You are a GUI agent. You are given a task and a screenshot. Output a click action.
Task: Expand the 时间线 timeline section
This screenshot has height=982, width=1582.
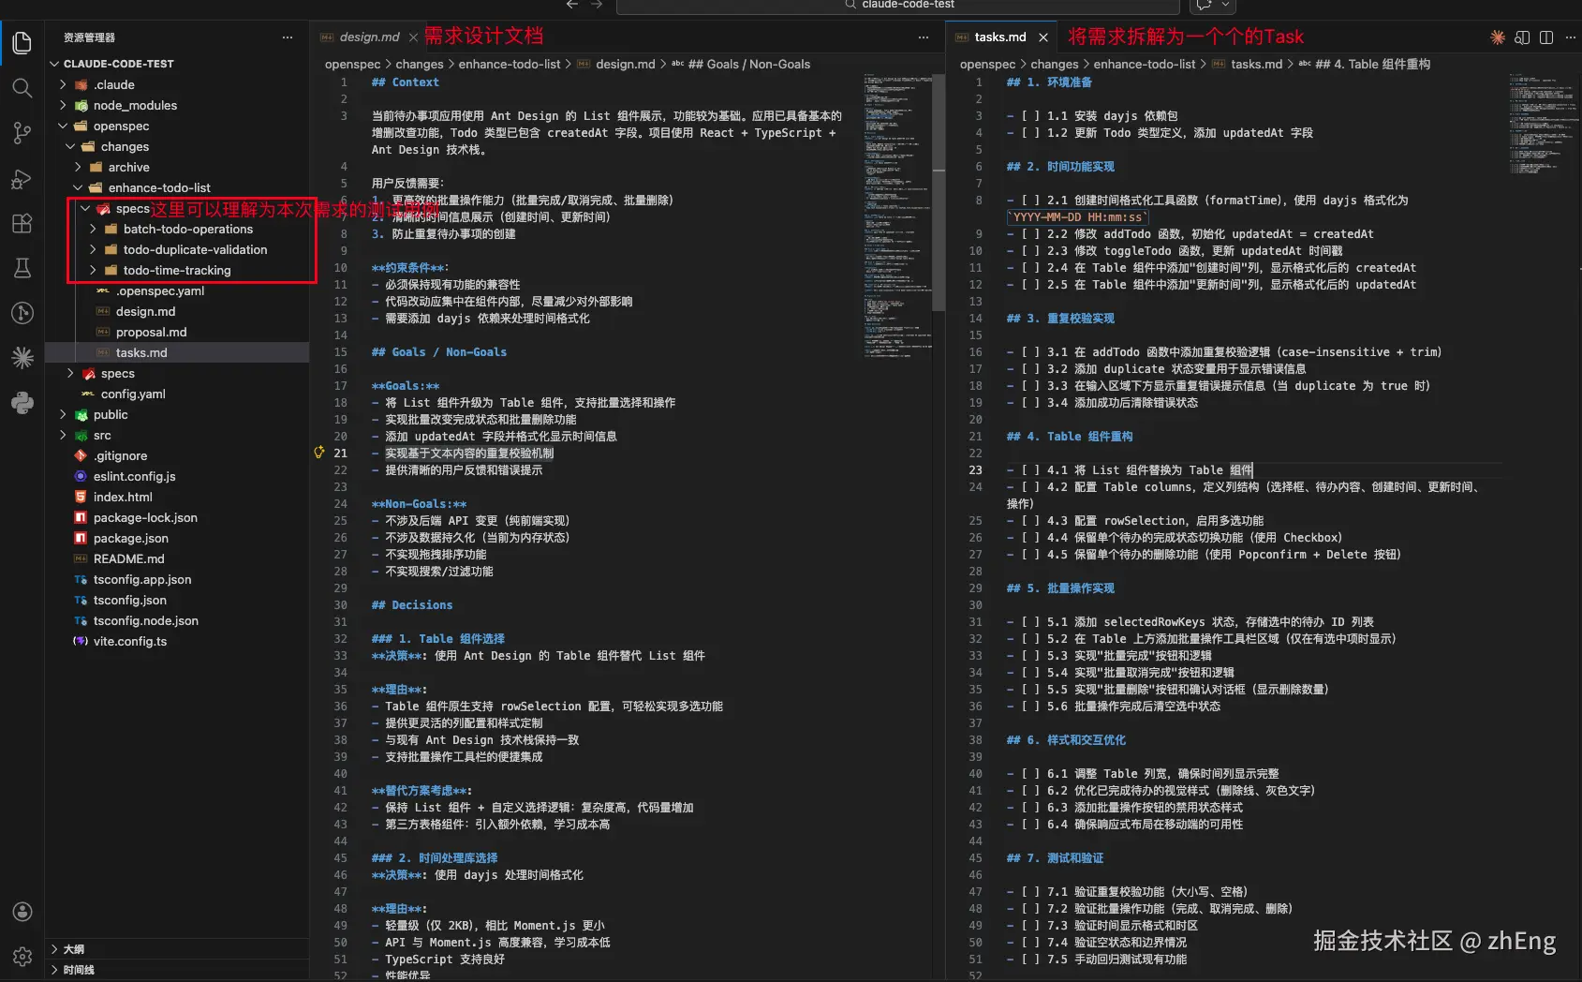[79, 970]
